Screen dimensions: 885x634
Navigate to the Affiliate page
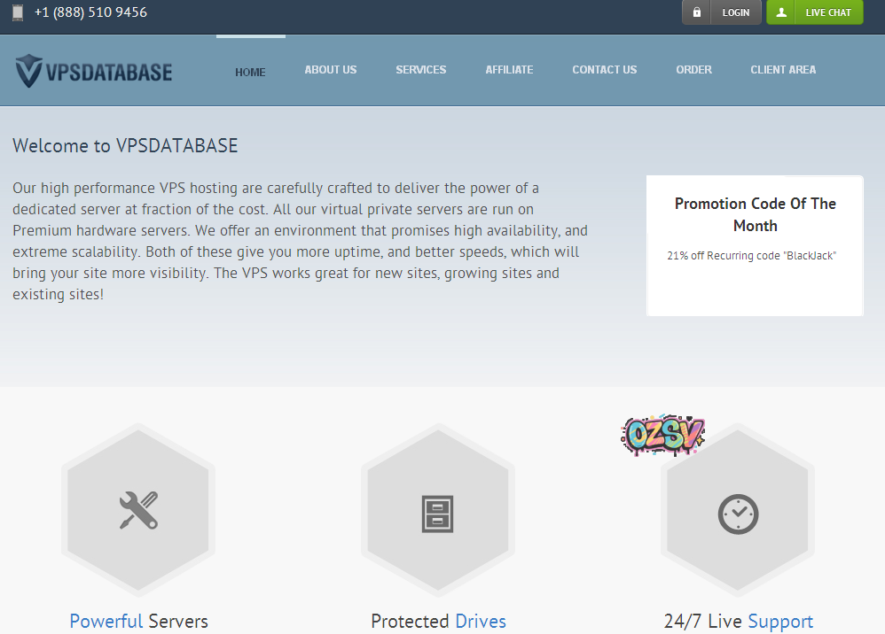click(509, 70)
